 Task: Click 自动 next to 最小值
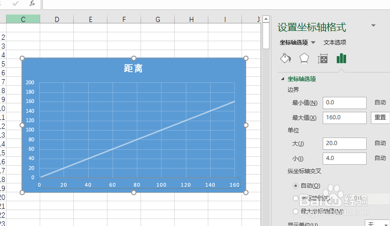pyautogui.click(x=380, y=102)
